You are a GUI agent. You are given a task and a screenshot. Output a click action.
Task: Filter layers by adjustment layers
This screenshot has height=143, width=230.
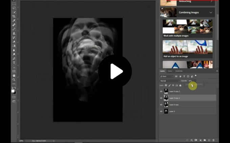[x=180, y=76]
